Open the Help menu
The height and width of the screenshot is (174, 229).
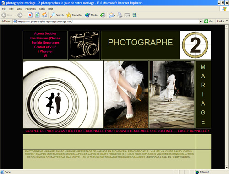point(50,9)
